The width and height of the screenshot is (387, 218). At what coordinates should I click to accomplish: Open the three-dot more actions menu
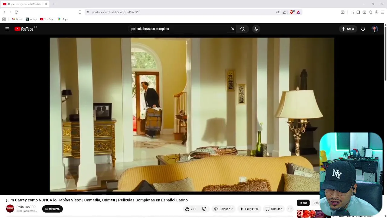290,209
